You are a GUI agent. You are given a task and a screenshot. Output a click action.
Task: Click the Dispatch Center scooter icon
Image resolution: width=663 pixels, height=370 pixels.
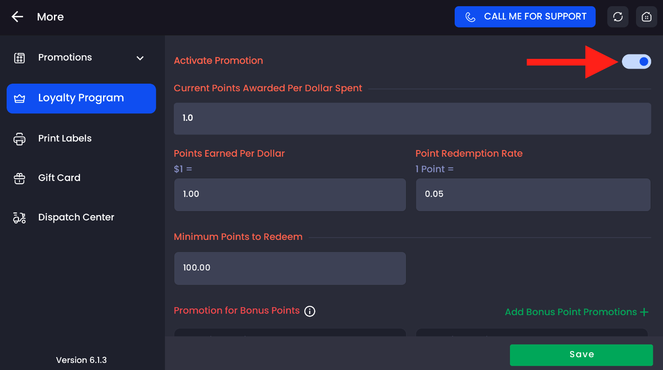(x=19, y=218)
